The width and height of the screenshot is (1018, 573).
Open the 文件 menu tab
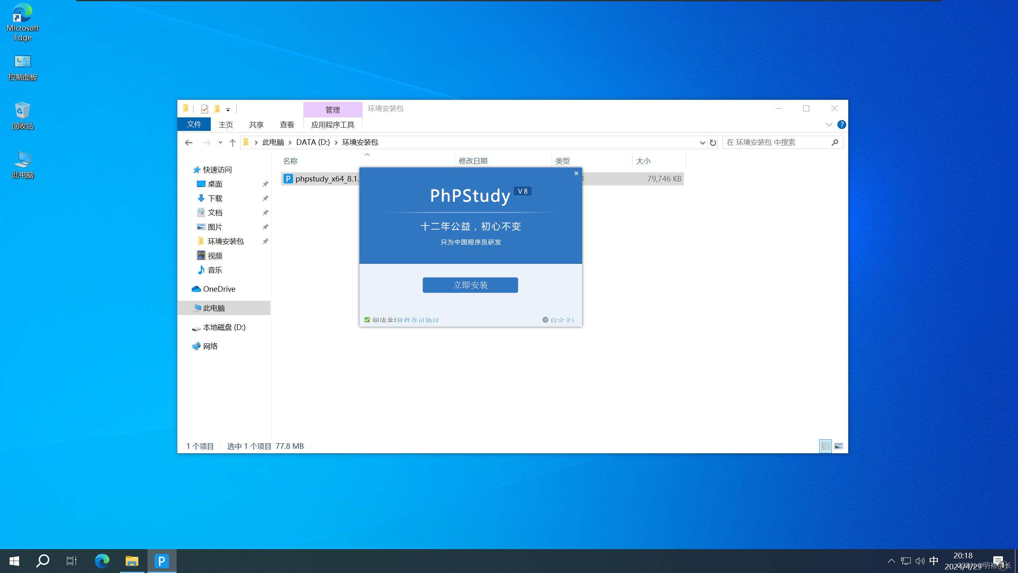tap(194, 125)
